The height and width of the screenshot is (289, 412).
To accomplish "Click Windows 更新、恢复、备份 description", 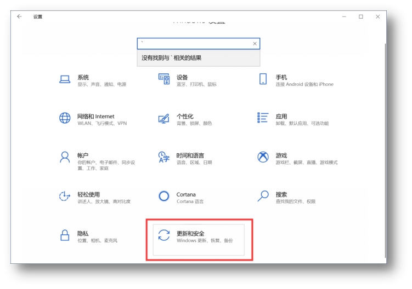I will [205, 240].
